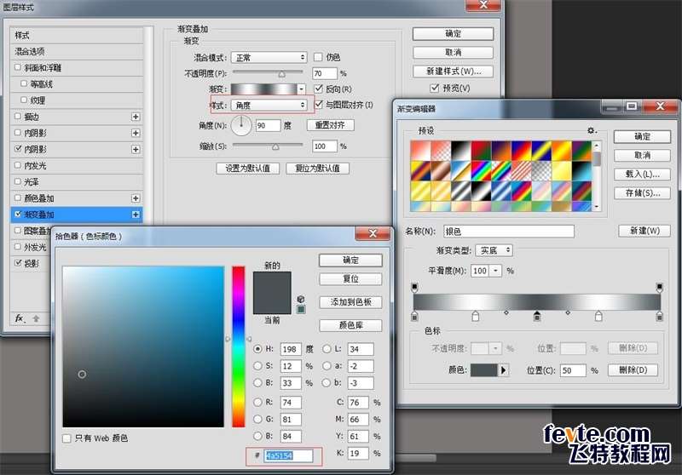Click the 缩放 slider handle
This screenshot has height=475, width=682.
275,147
